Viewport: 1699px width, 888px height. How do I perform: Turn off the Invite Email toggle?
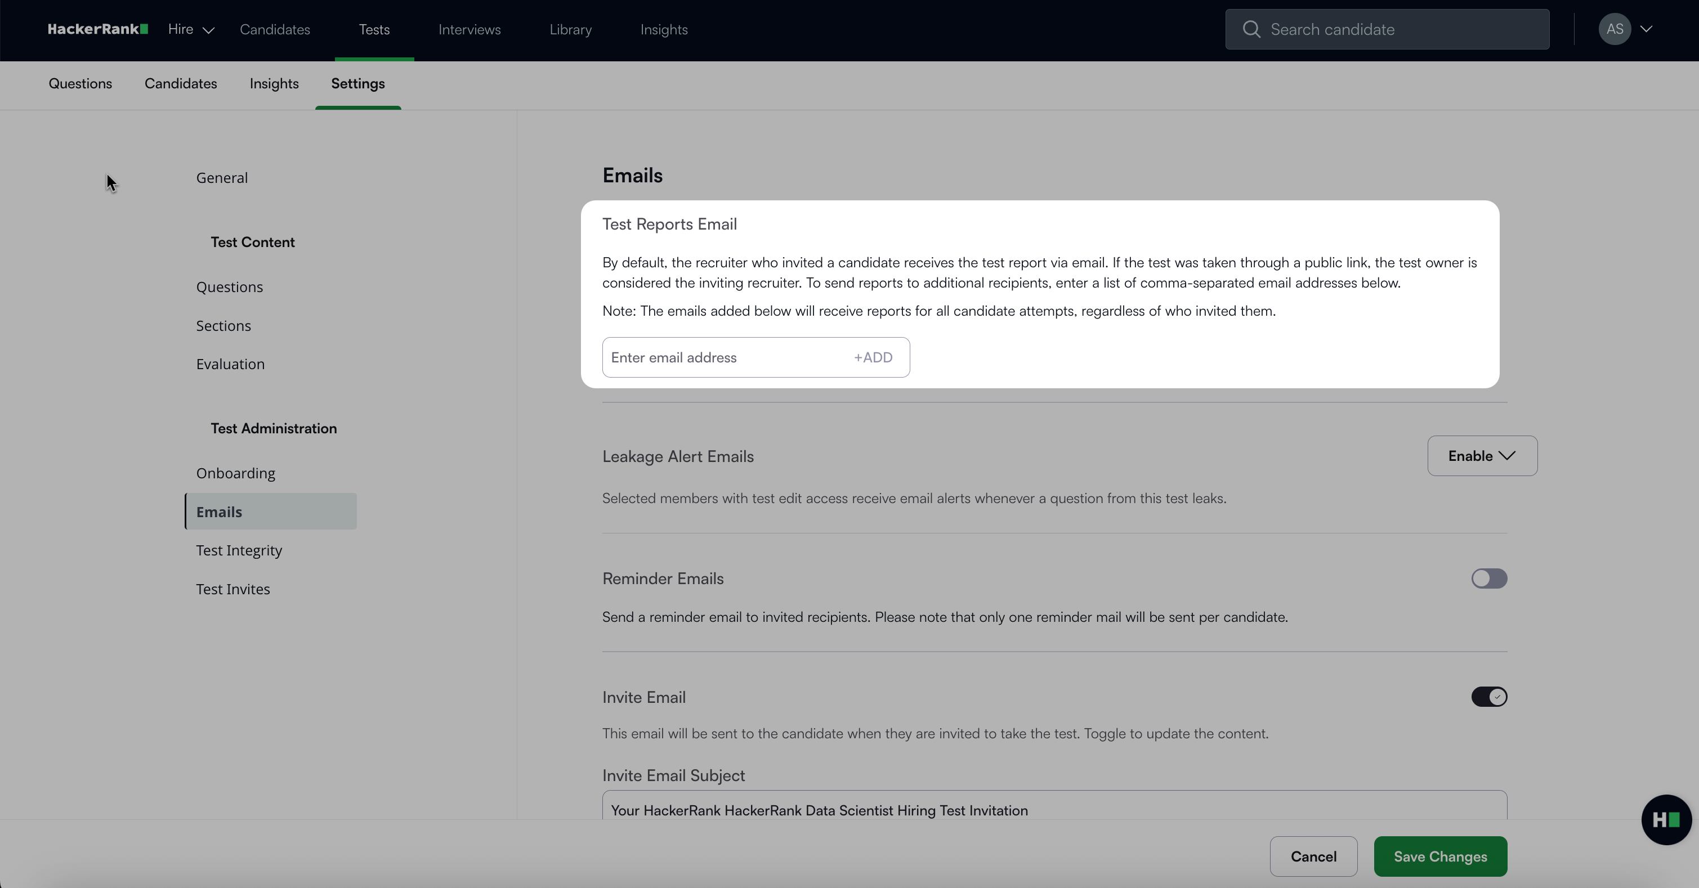(x=1488, y=697)
